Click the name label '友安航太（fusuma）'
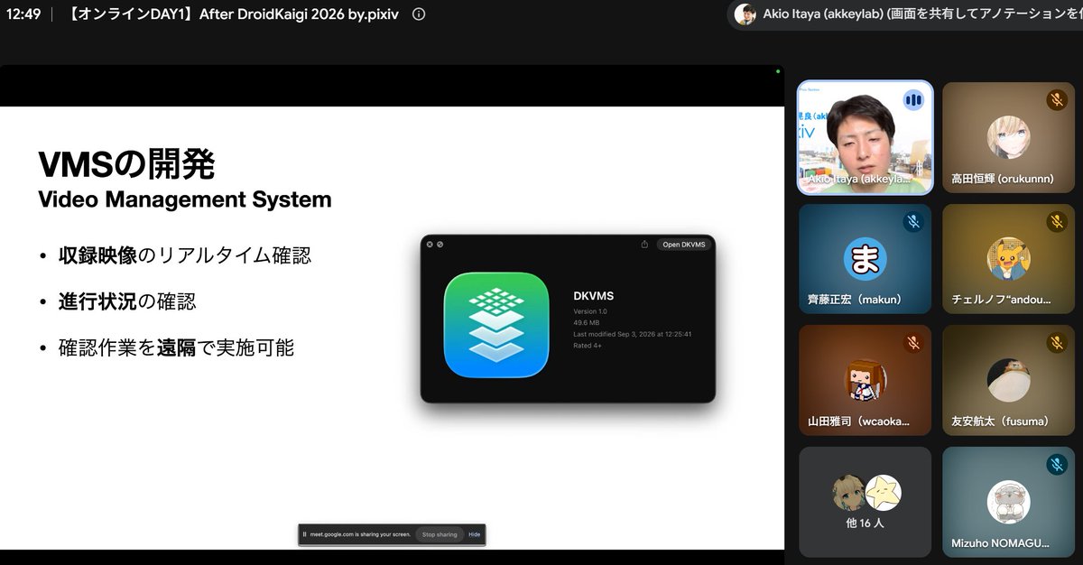Image resolution: width=1083 pixels, height=565 pixels. click(1003, 421)
